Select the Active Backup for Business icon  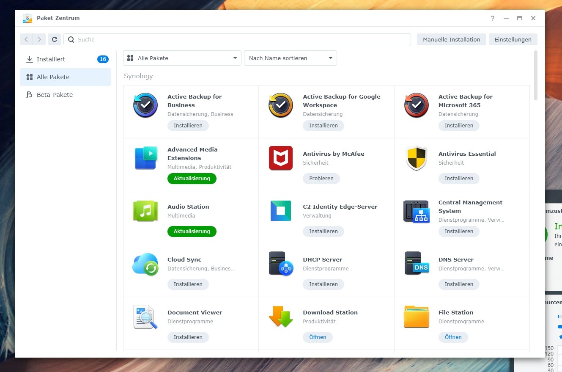145,105
